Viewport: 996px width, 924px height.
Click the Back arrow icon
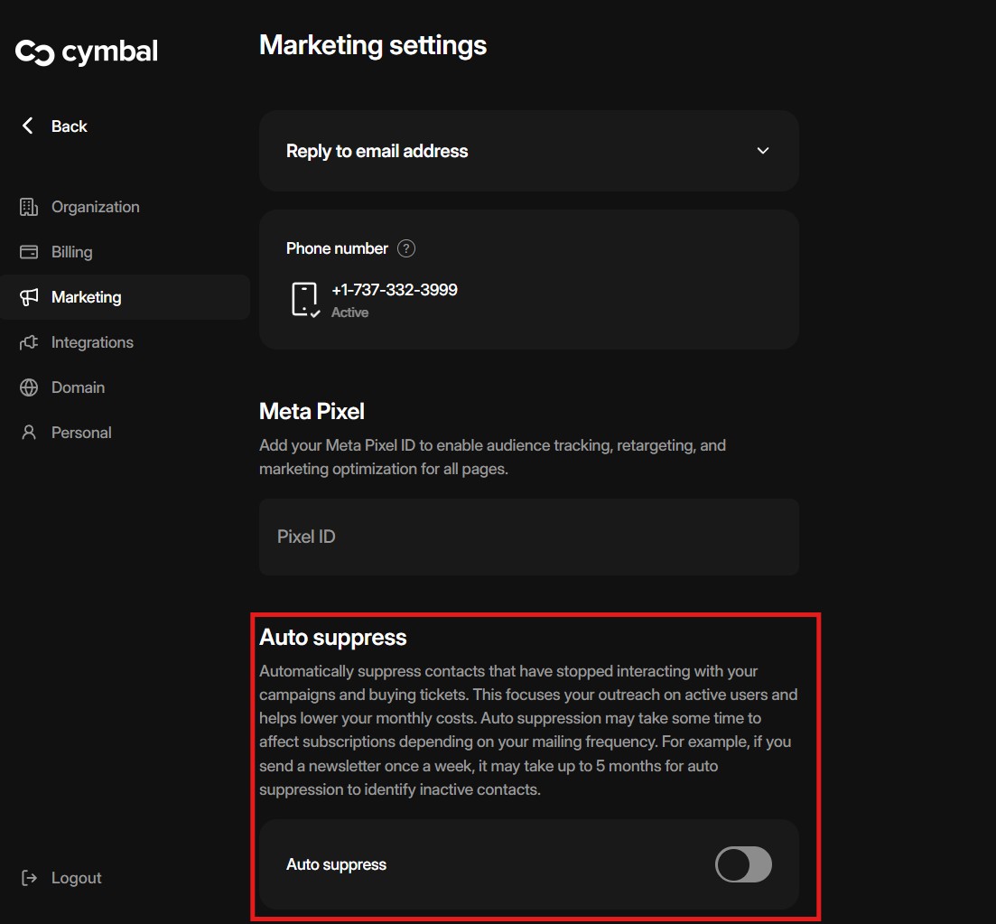point(28,126)
